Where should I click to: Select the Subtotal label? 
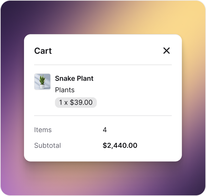(48, 146)
